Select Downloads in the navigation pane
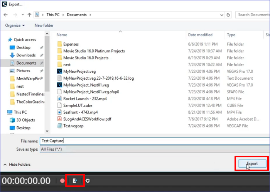This screenshot has width=270, height=192. 26,55
